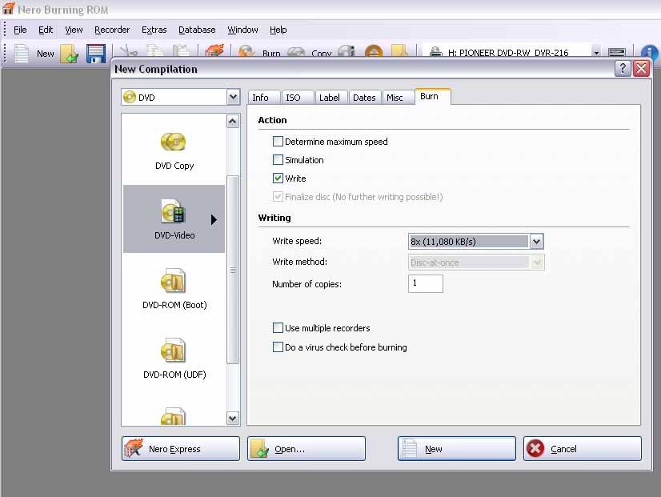Open the Database menu
The height and width of the screenshot is (497, 661).
[x=197, y=30]
